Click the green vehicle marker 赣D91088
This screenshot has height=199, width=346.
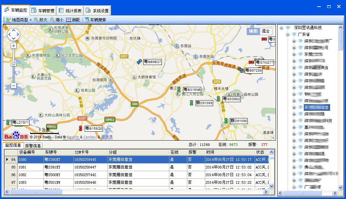(191, 103)
